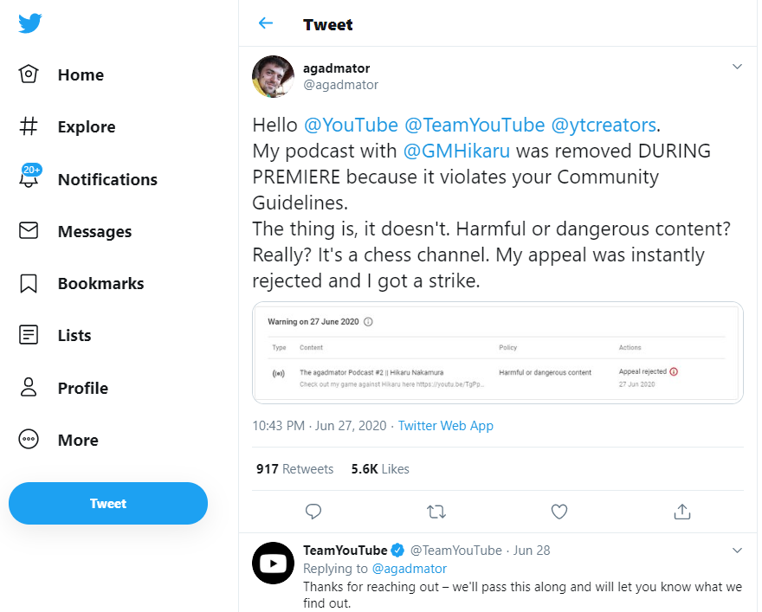Open the attached warning screenshot image
This screenshot has width=762, height=612.
497,352
